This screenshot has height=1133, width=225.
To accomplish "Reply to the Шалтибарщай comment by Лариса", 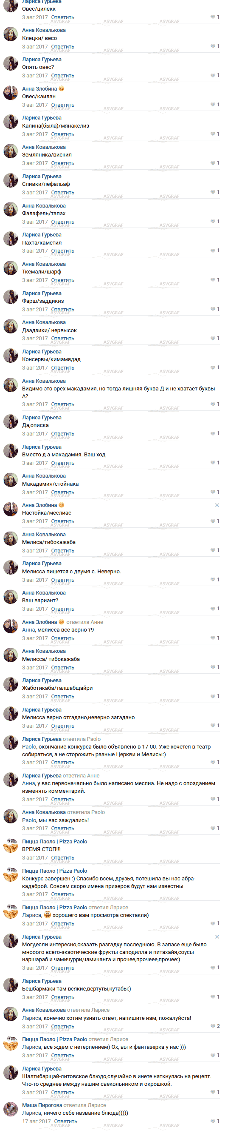I will pos(63,1093).
